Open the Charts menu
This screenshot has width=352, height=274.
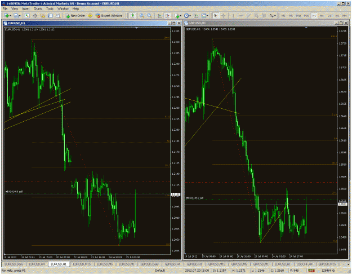pyautogui.click(x=38, y=9)
